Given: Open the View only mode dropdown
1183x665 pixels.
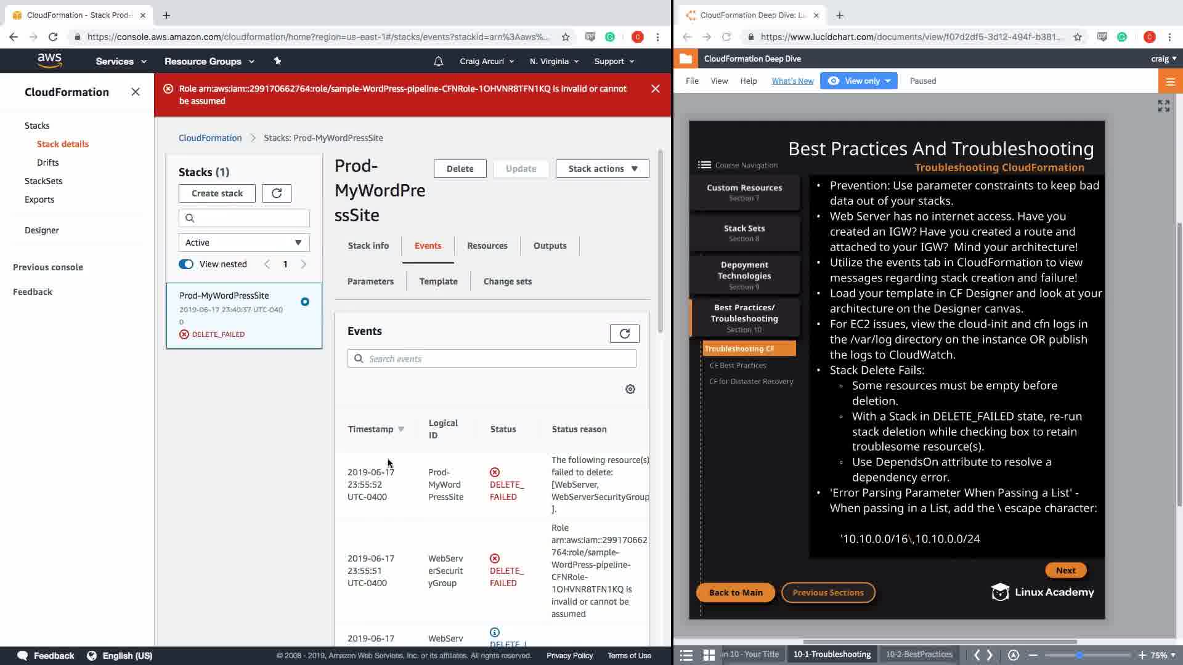Looking at the screenshot, I should [x=859, y=81].
